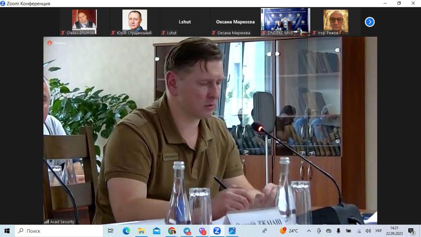
Task: Click the Поиск taskbar search box
Action: tap(58, 231)
